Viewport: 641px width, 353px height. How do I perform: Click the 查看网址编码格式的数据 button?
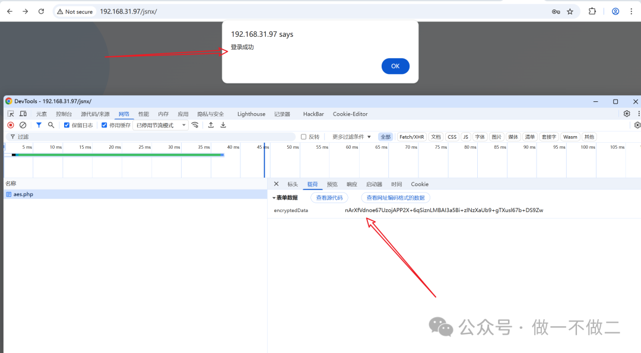click(x=395, y=198)
